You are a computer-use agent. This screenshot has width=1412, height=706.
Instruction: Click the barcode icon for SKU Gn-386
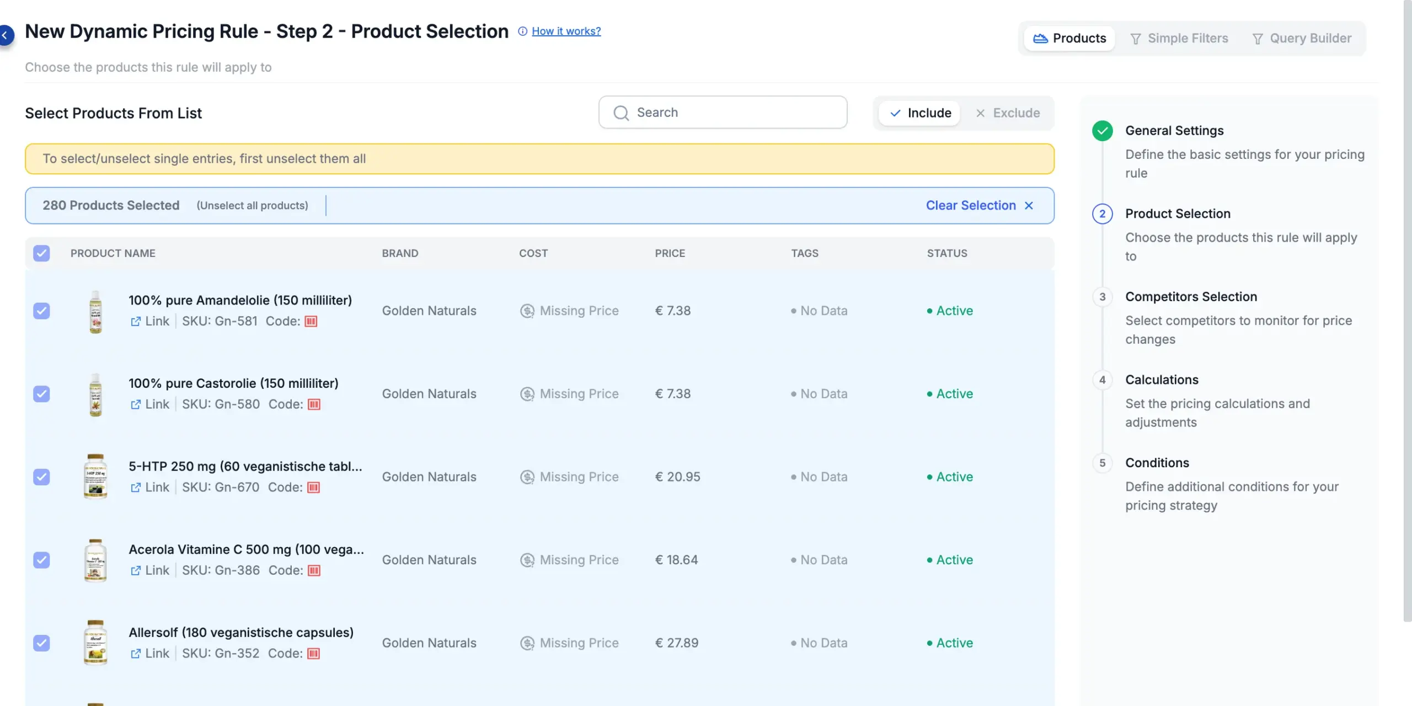tap(314, 570)
